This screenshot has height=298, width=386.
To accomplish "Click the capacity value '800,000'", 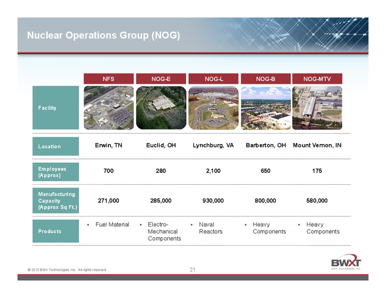I will coord(266,201).
